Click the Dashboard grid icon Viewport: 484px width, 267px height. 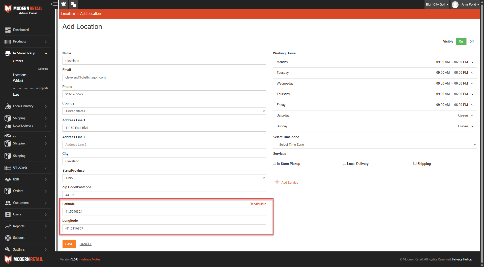(x=8, y=30)
